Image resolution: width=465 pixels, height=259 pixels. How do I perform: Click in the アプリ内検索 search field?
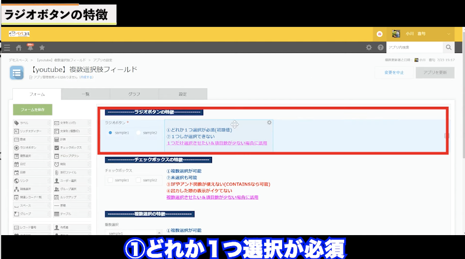tap(414, 48)
